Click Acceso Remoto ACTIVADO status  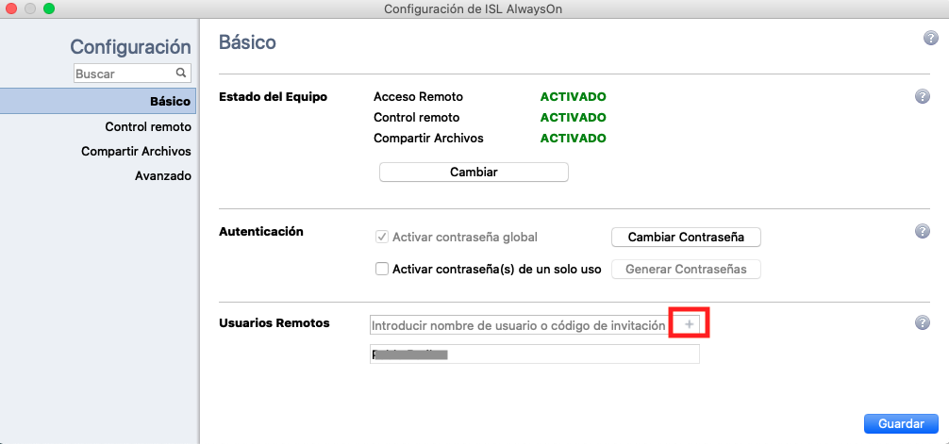[x=573, y=97]
